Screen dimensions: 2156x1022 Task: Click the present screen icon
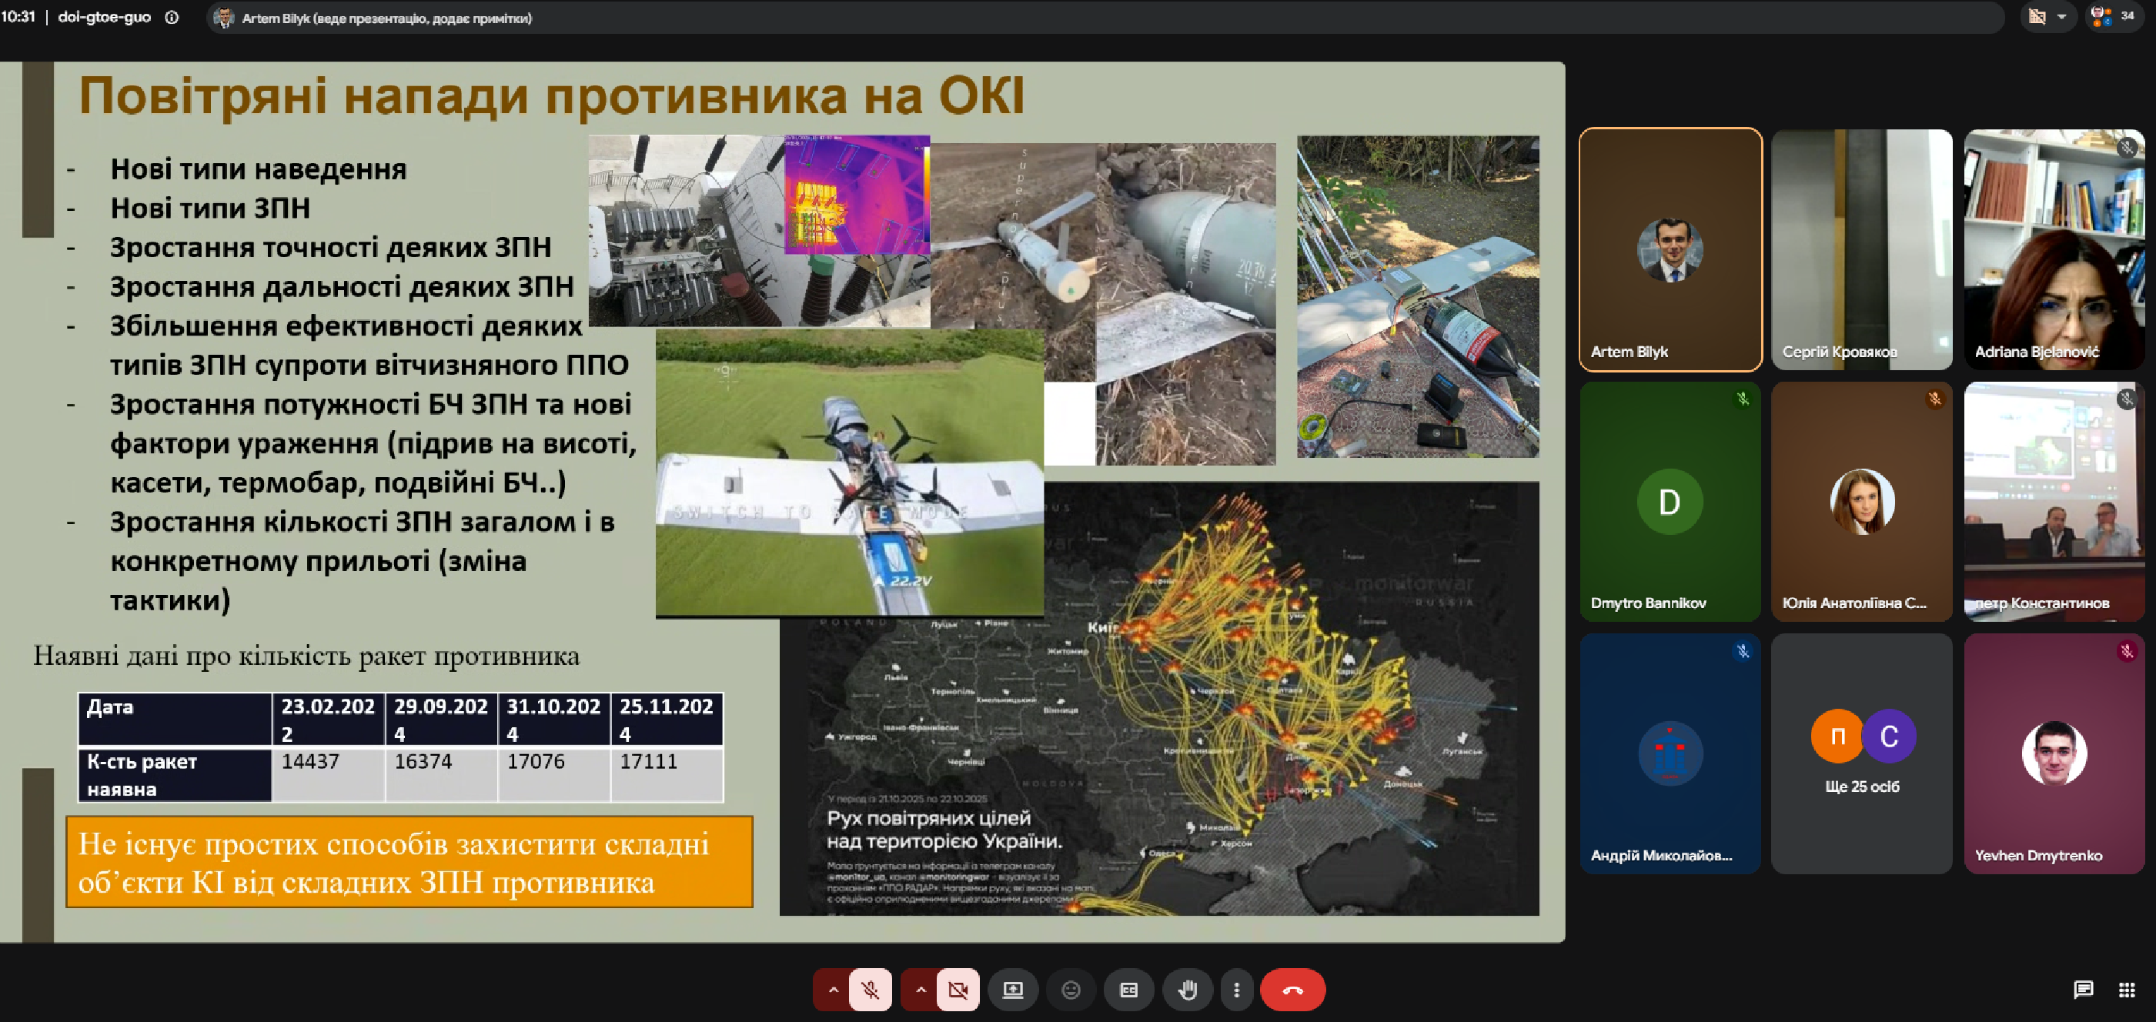pyautogui.click(x=1013, y=990)
